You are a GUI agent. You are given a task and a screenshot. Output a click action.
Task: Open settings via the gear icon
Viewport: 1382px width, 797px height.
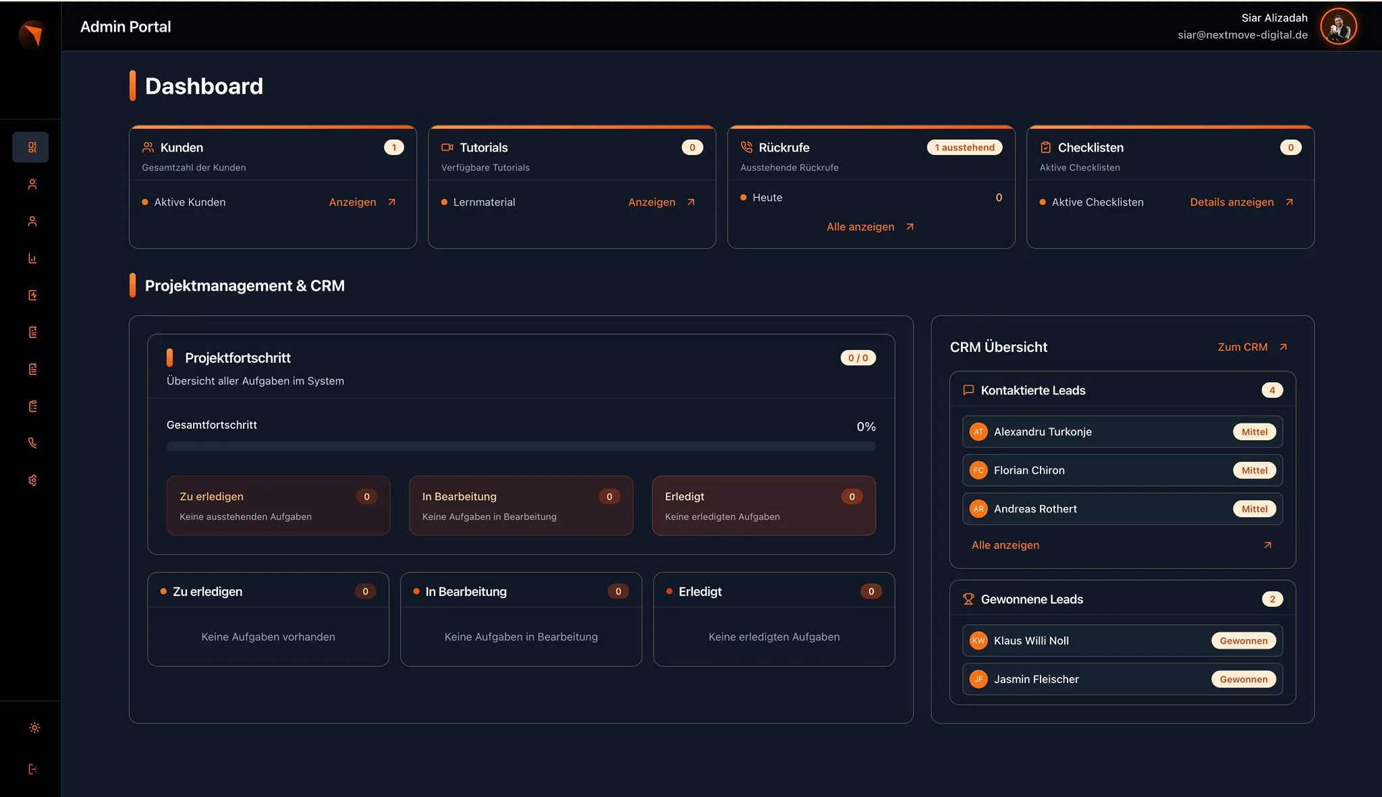31,479
